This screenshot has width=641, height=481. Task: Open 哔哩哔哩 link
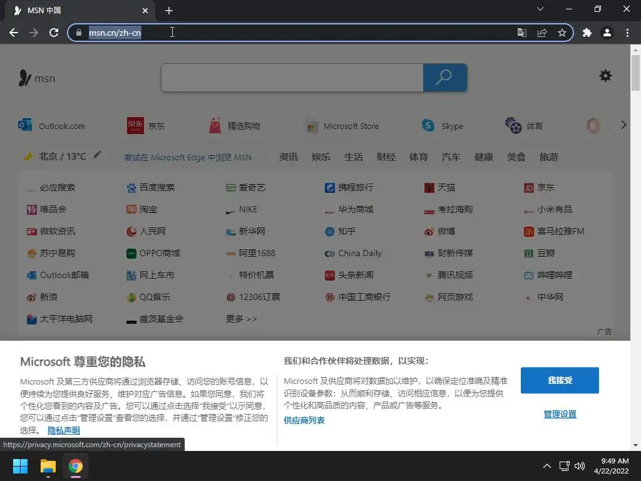click(x=548, y=275)
